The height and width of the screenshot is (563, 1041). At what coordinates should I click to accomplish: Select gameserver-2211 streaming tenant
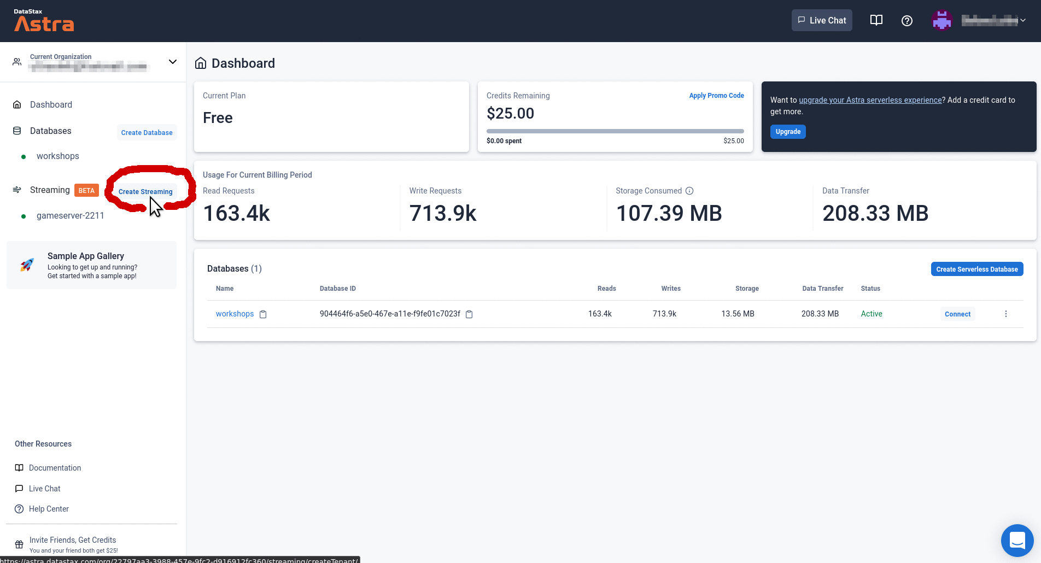(x=70, y=215)
